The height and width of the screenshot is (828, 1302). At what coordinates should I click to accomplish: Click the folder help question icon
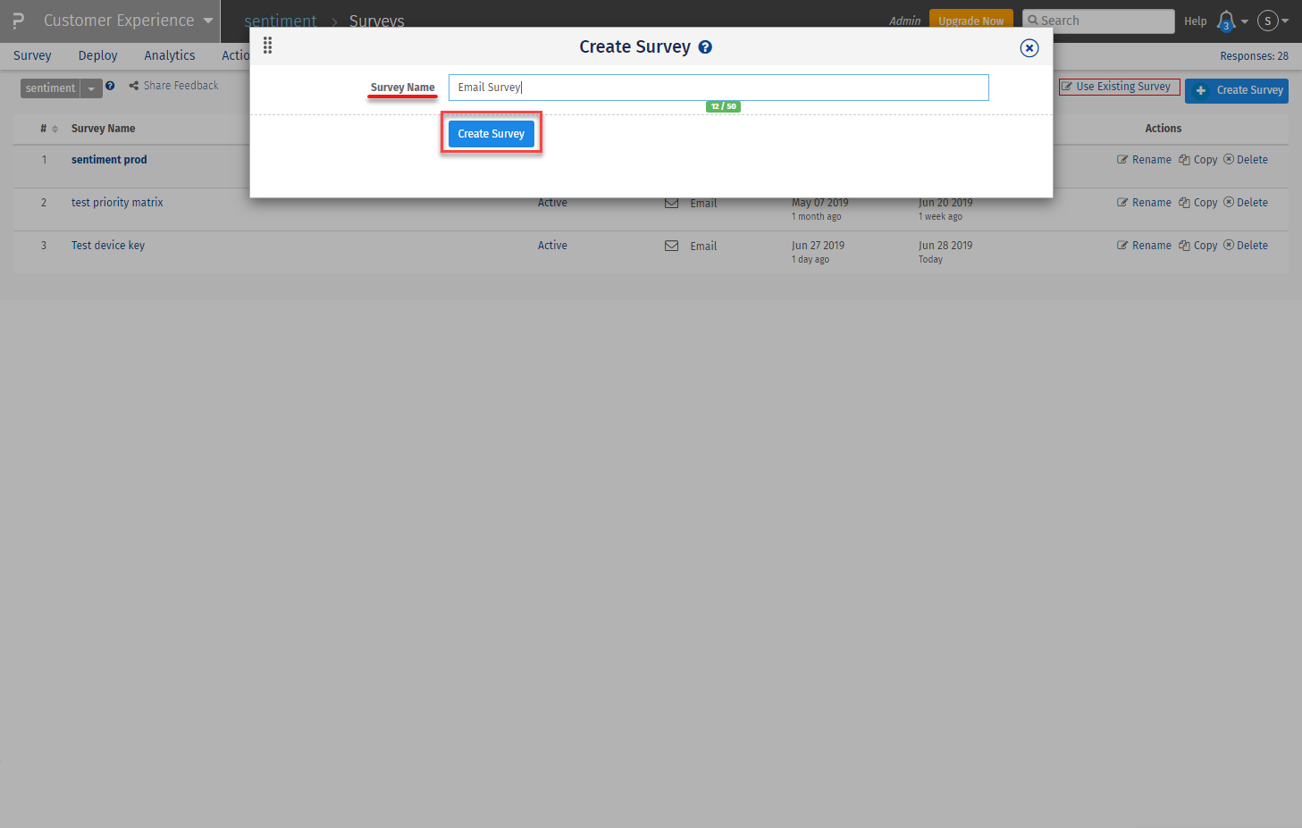coord(110,86)
